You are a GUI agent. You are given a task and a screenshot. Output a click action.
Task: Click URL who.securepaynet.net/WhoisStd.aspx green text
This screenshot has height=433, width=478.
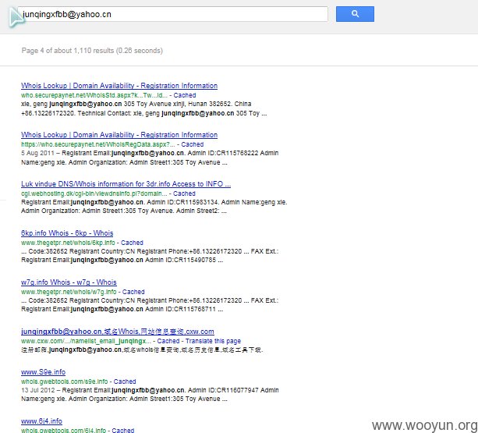point(94,95)
